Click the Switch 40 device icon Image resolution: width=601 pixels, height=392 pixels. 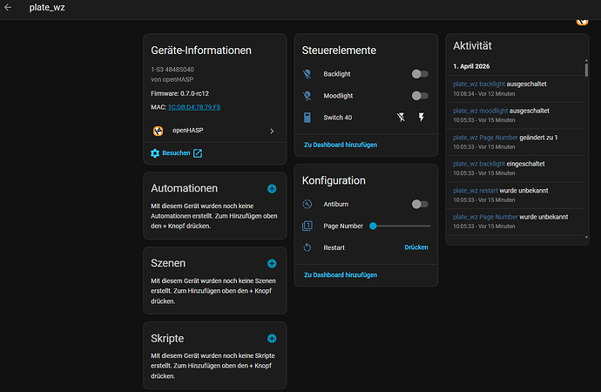(307, 118)
